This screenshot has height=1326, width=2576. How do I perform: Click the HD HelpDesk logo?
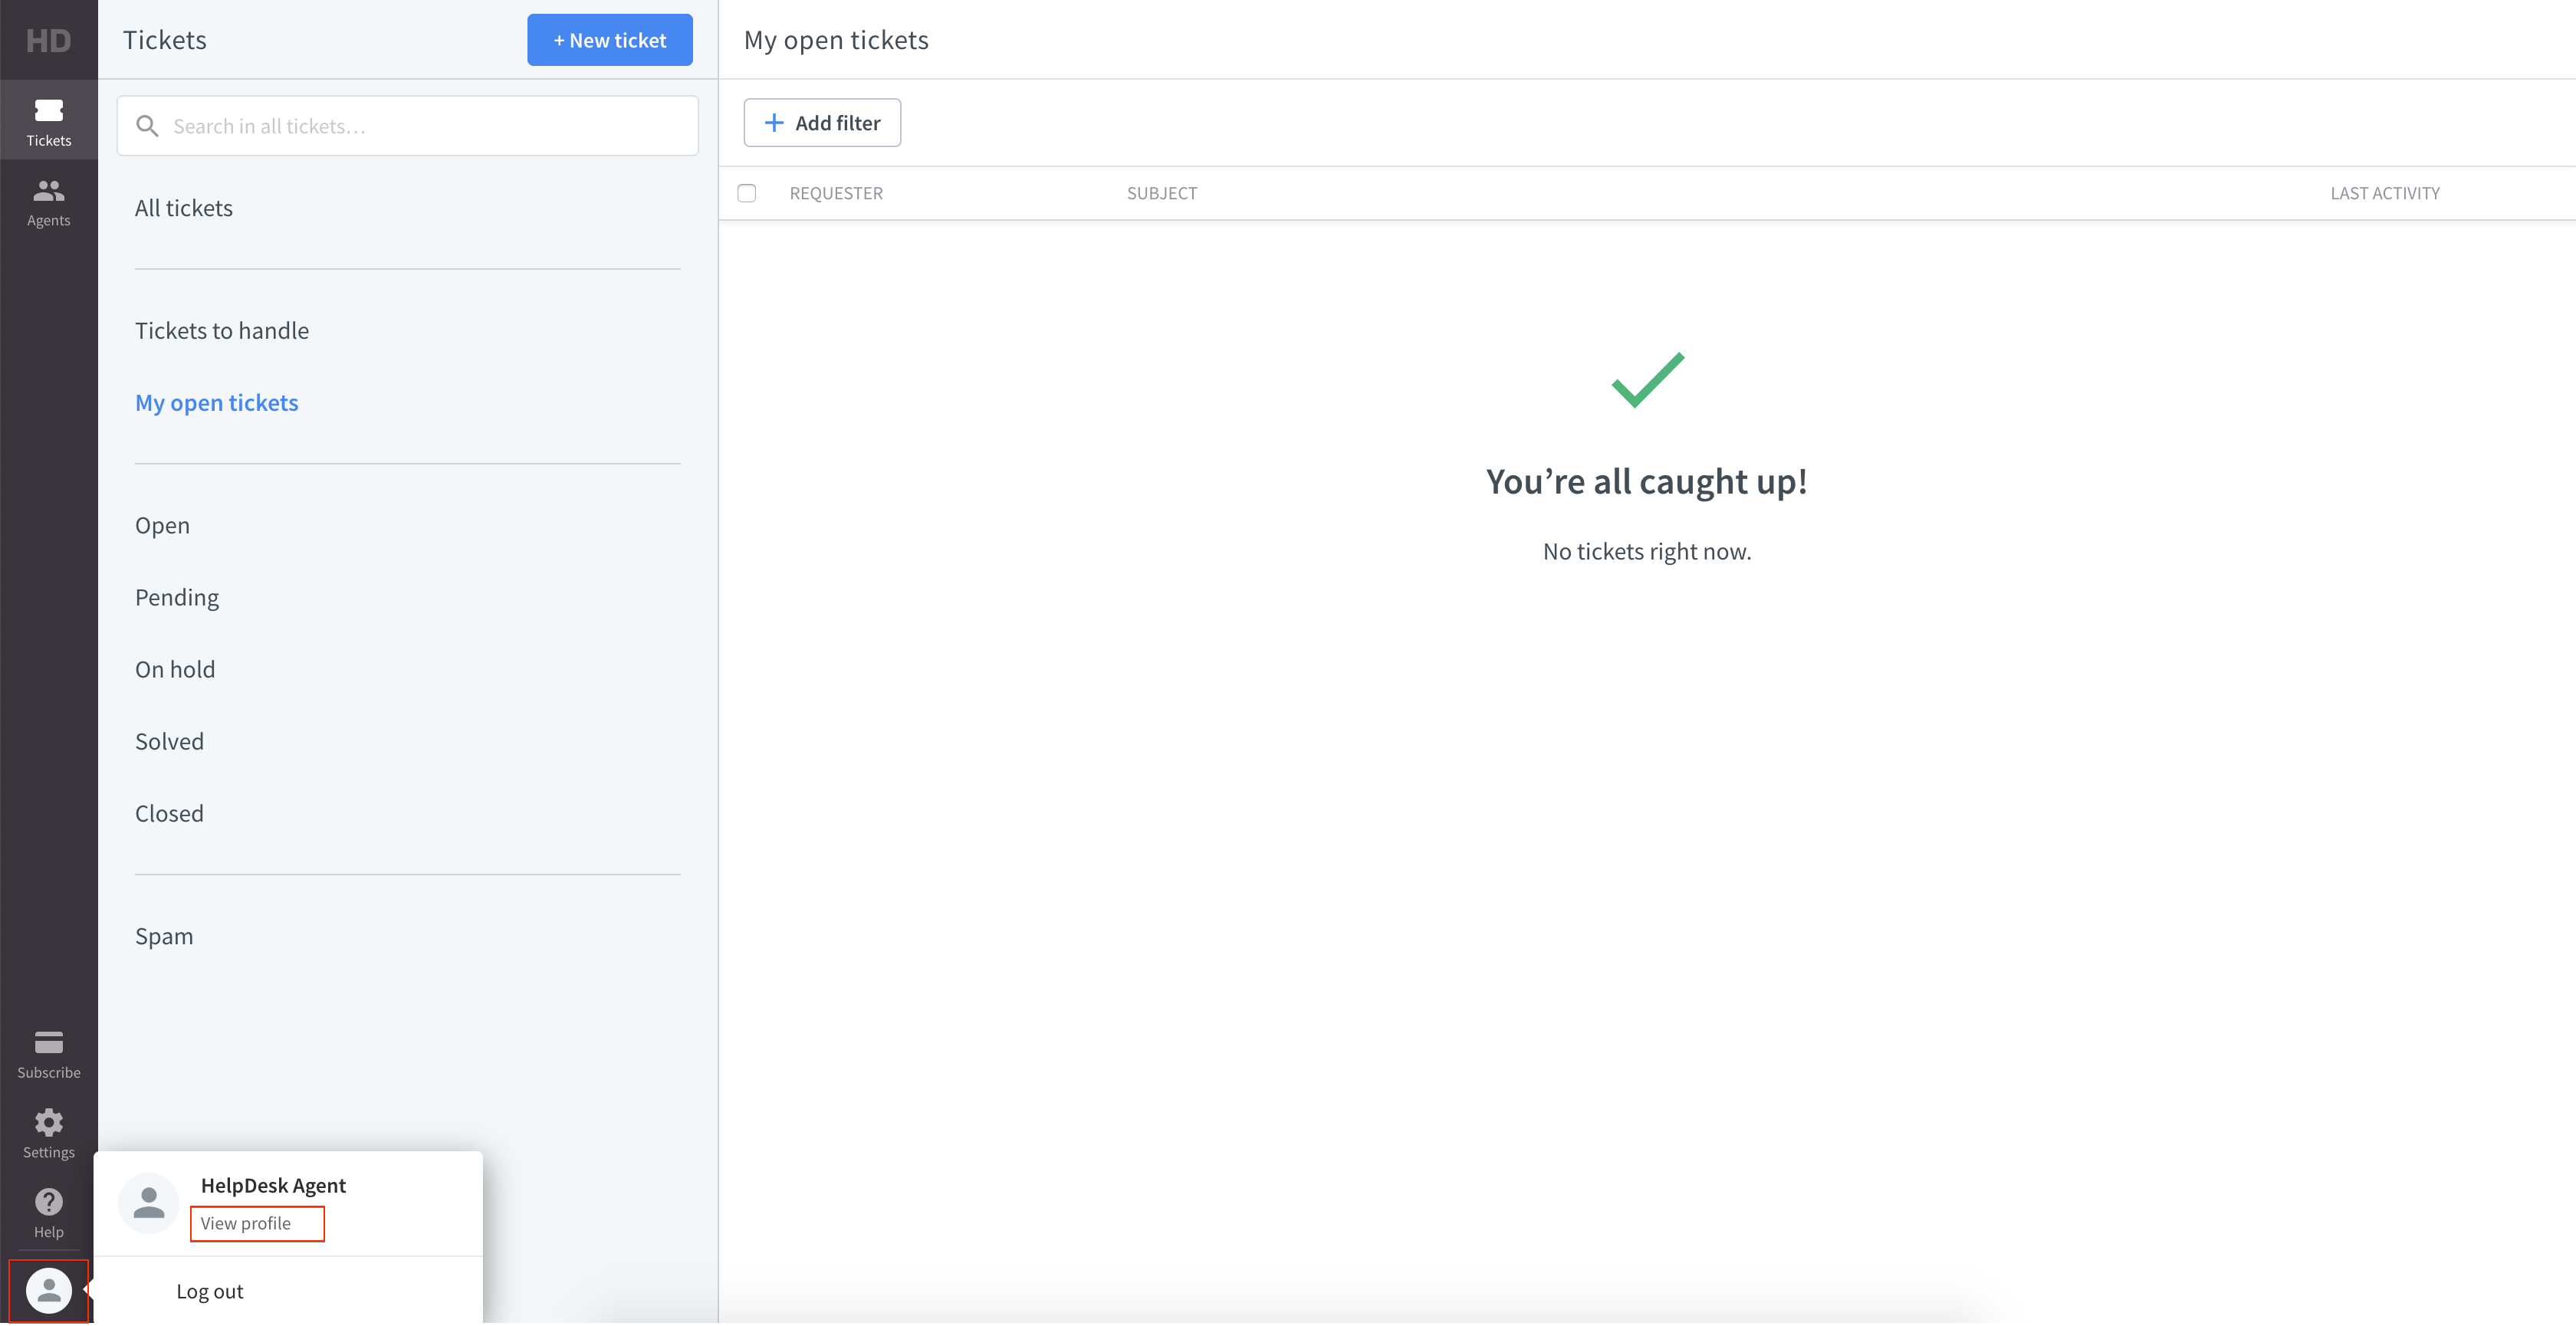(48, 40)
